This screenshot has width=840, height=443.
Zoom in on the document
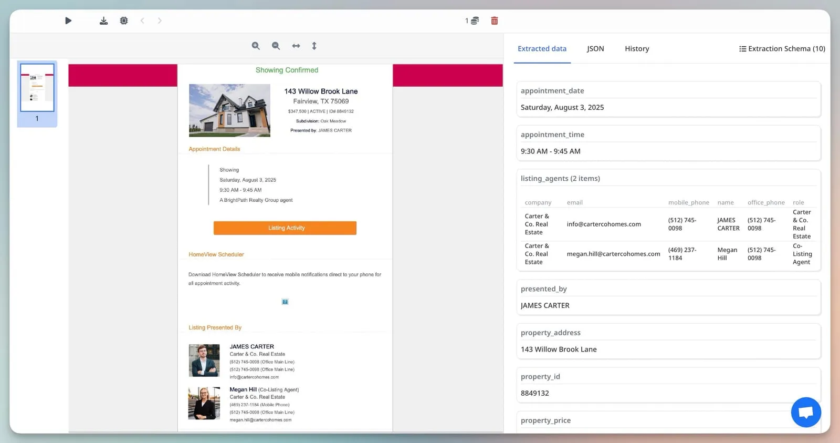click(256, 46)
